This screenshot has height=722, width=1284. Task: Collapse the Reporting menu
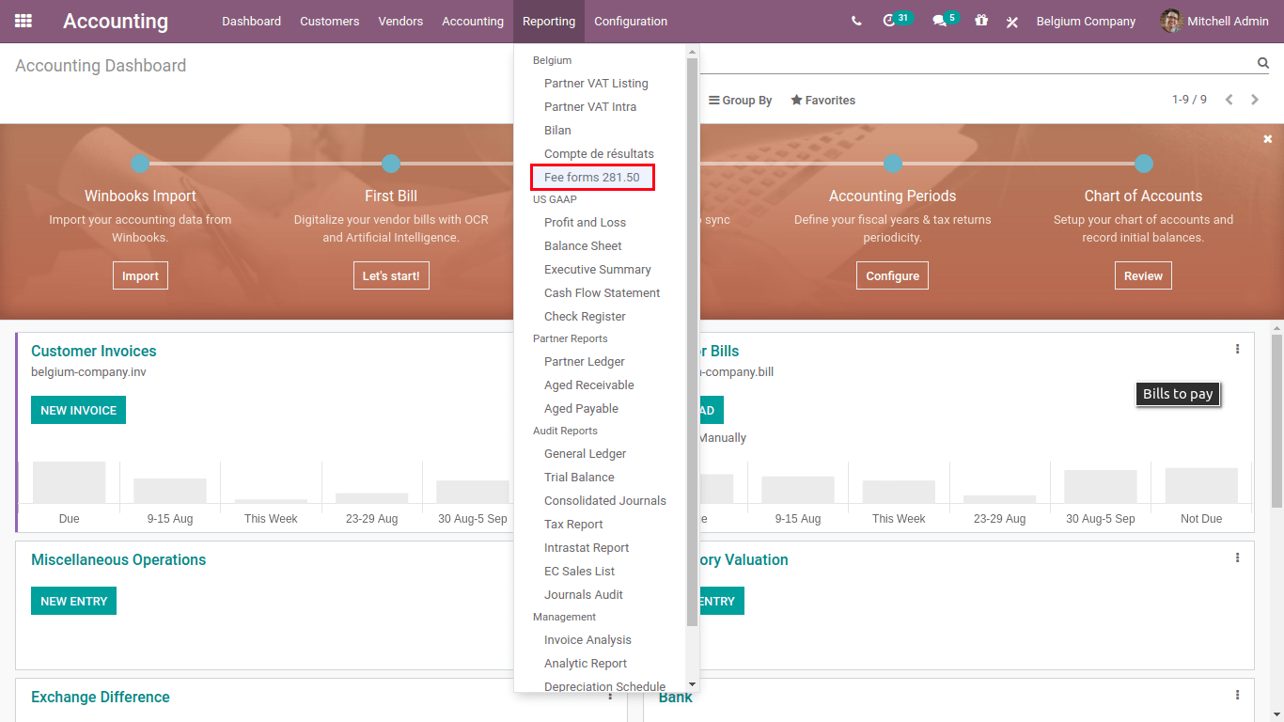point(549,21)
